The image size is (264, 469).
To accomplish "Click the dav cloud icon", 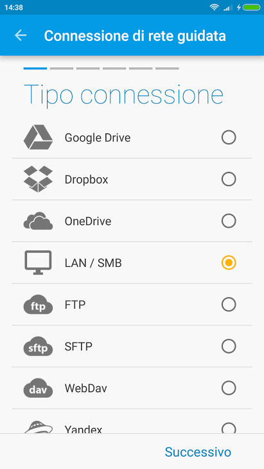I will click(x=38, y=388).
